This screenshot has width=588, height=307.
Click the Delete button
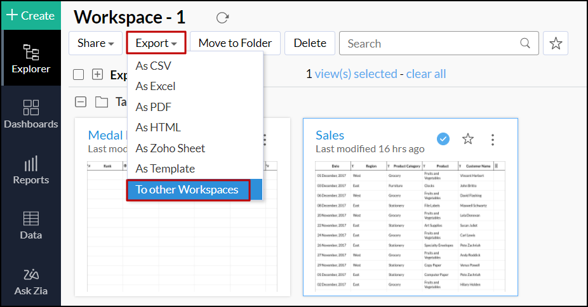(310, 43)
